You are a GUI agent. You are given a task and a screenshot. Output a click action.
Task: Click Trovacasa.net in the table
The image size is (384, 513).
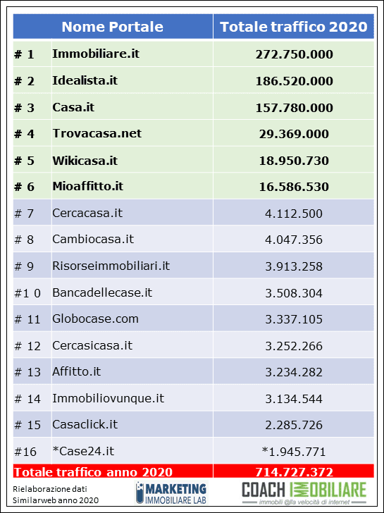pos(97,133)
